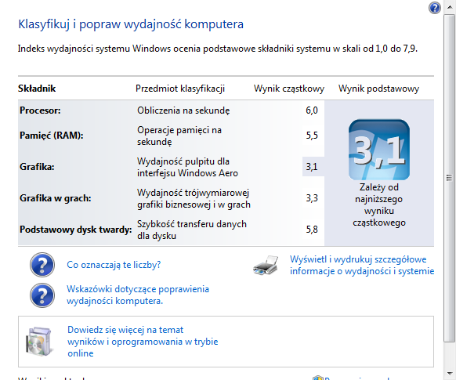Screen dimensions: 456x380
Task: Click the 'Indeks wydajności systemu Windows' description line
Action: pos(218,49)
